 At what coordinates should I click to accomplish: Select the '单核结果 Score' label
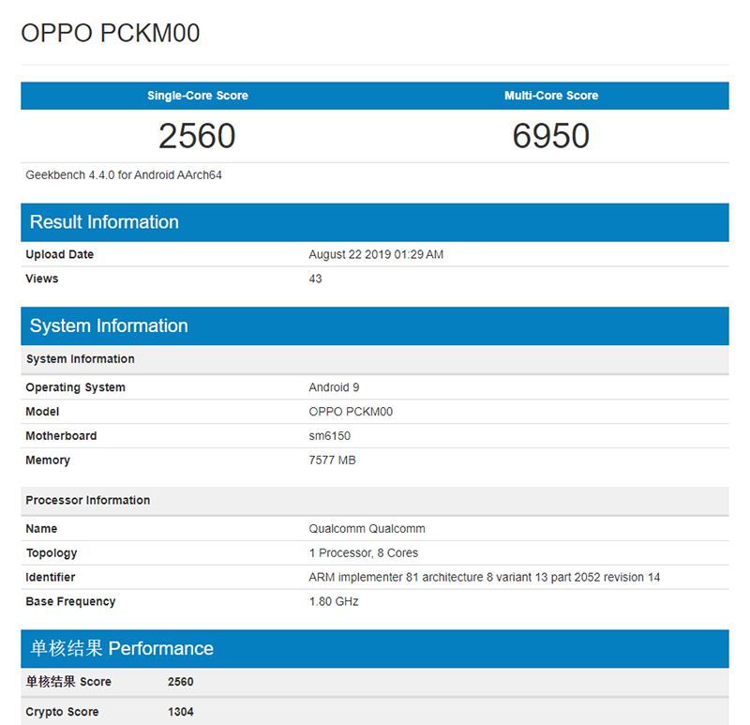click(x=68, y=682)
